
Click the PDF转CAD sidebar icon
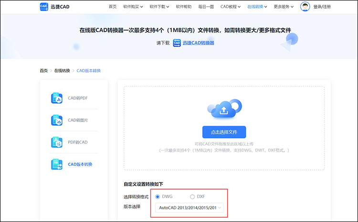(57, 142)
